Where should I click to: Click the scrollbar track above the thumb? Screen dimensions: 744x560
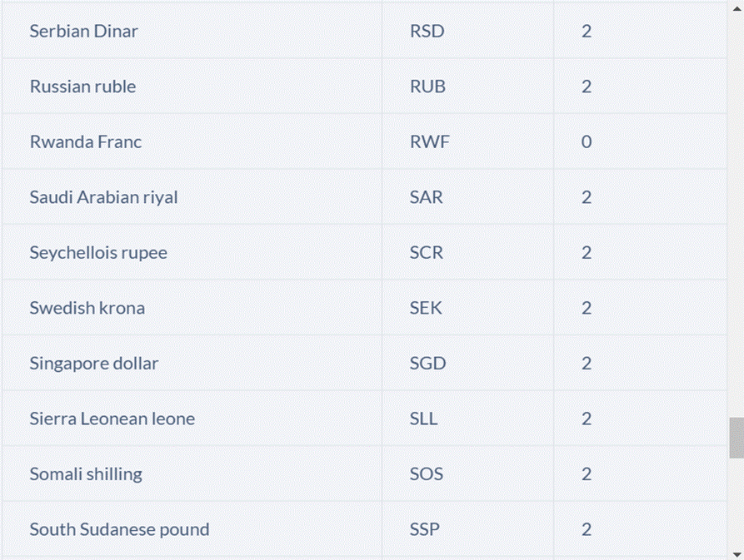pos(737,216)
